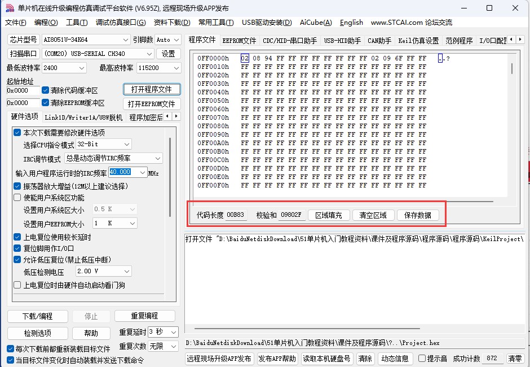Image resolution: width=530 pixels, height=367 pixels.
Task: Open www.STCAI.com 论坛交流 link
Action: click(412, 23)
